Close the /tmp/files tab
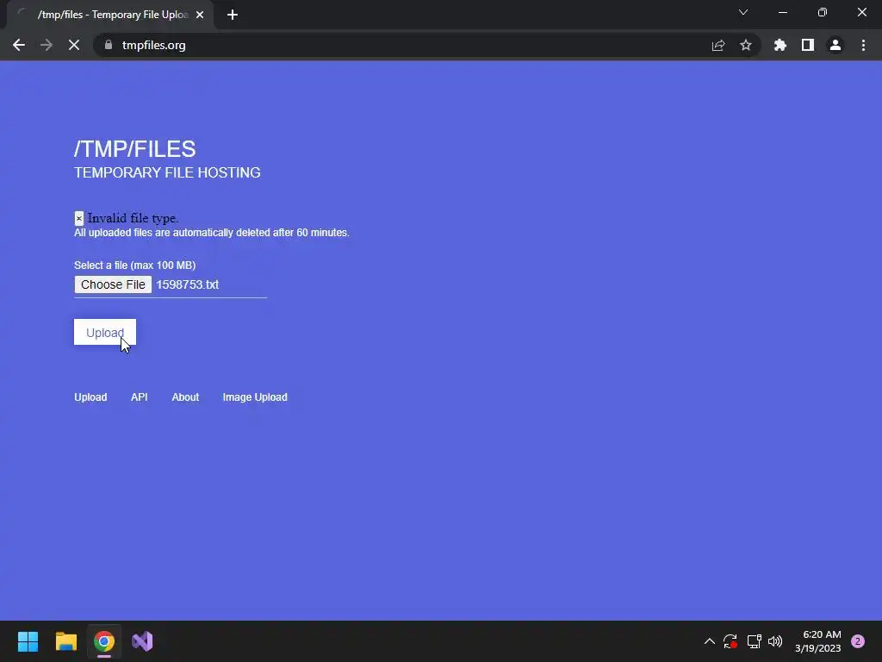 tap(200, 15)
